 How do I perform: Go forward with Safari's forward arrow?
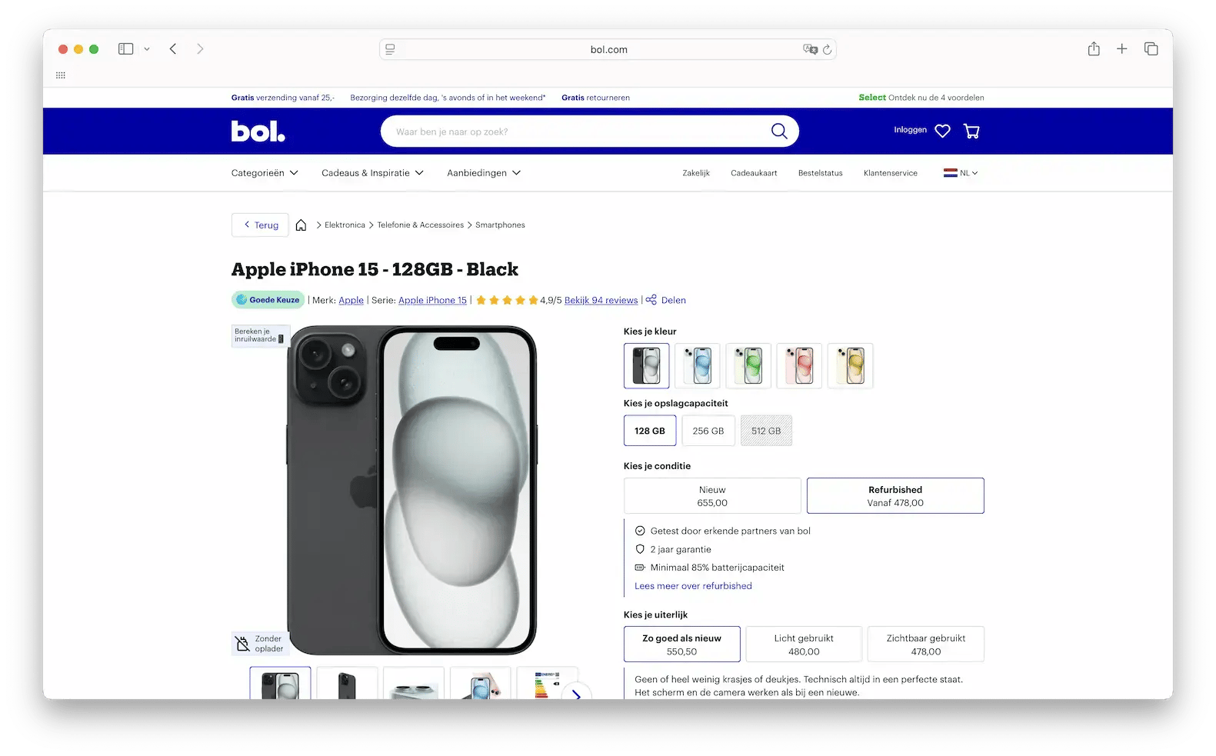200,48
